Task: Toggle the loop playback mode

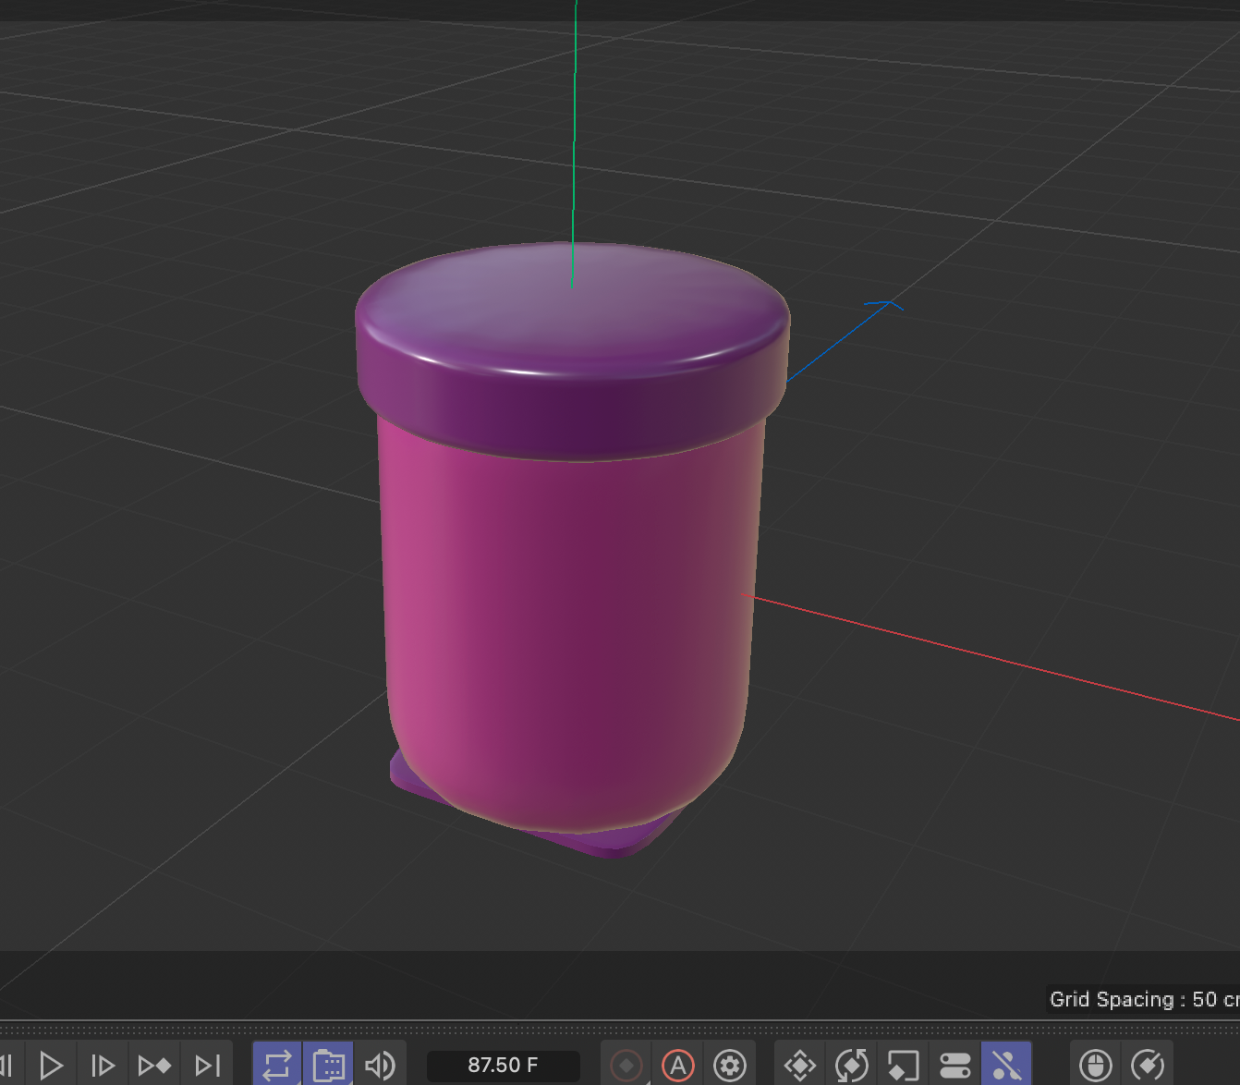Action: pyautogui.click(x=276, y=1066)
